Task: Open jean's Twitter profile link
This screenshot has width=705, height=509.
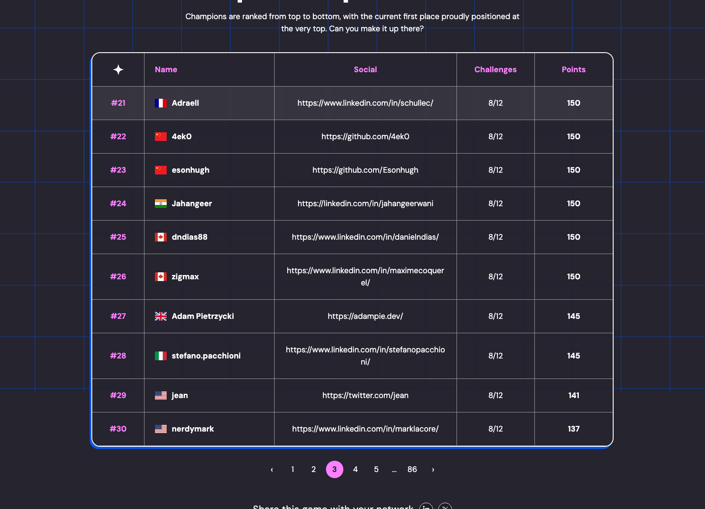Action: (x=365, y=395)
